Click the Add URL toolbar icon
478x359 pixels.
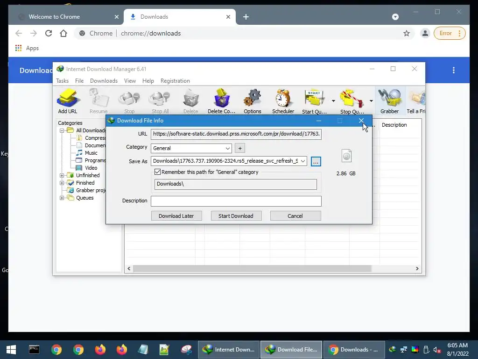point(68,101)
